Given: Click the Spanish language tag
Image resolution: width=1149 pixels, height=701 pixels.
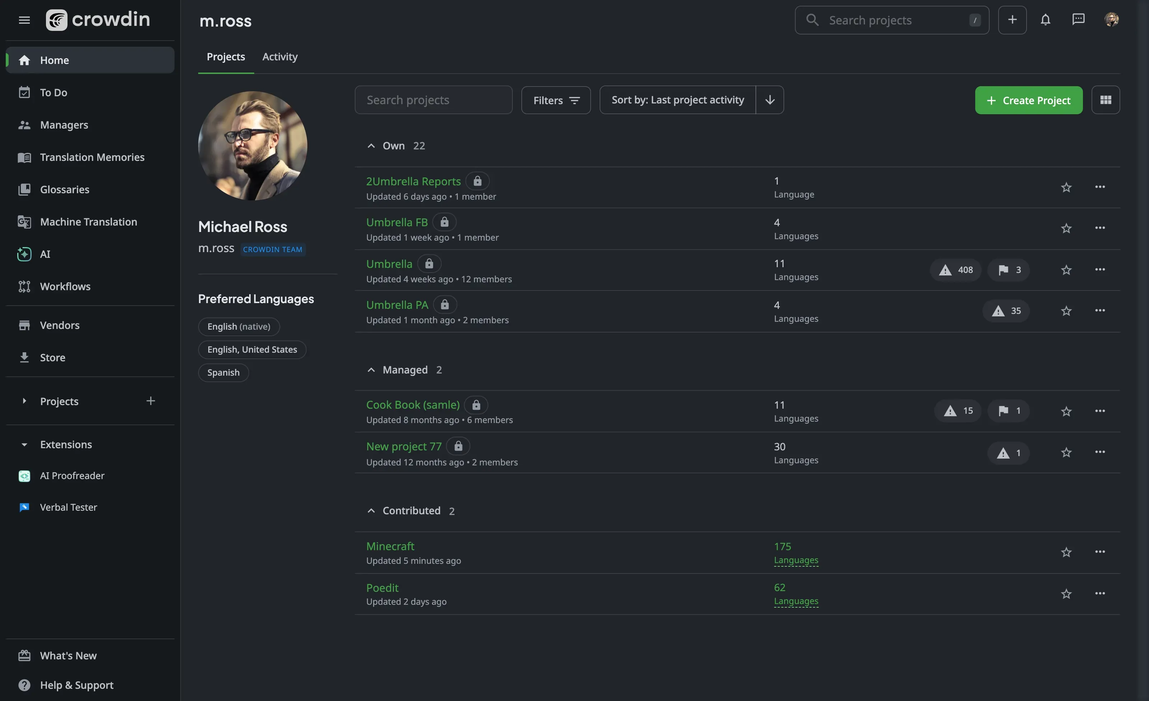Looking at the screenshot, I should pyautogui.click(x=223, y=372).
